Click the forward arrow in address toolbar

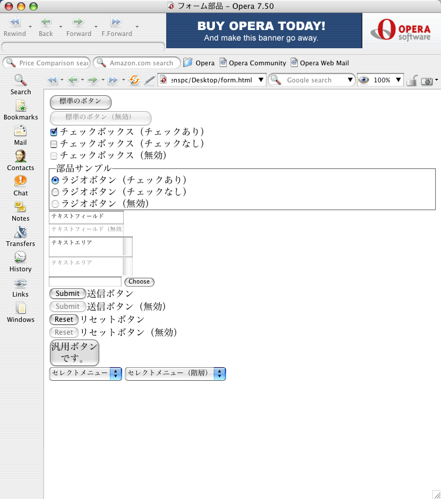93,80
